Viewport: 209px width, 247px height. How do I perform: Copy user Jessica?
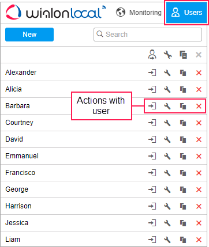pyautogui.click(x=183, y=223)
